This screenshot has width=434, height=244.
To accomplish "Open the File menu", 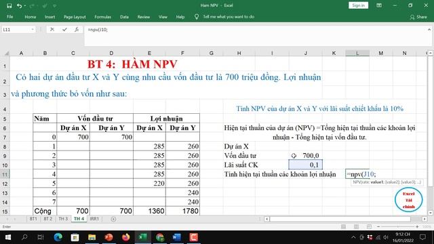I will [10, 17].
